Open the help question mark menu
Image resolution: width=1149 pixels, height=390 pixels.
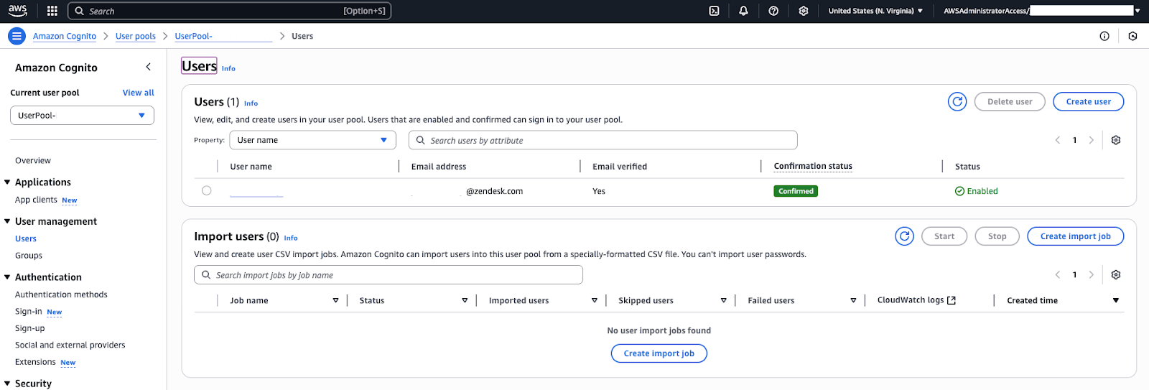773,11
